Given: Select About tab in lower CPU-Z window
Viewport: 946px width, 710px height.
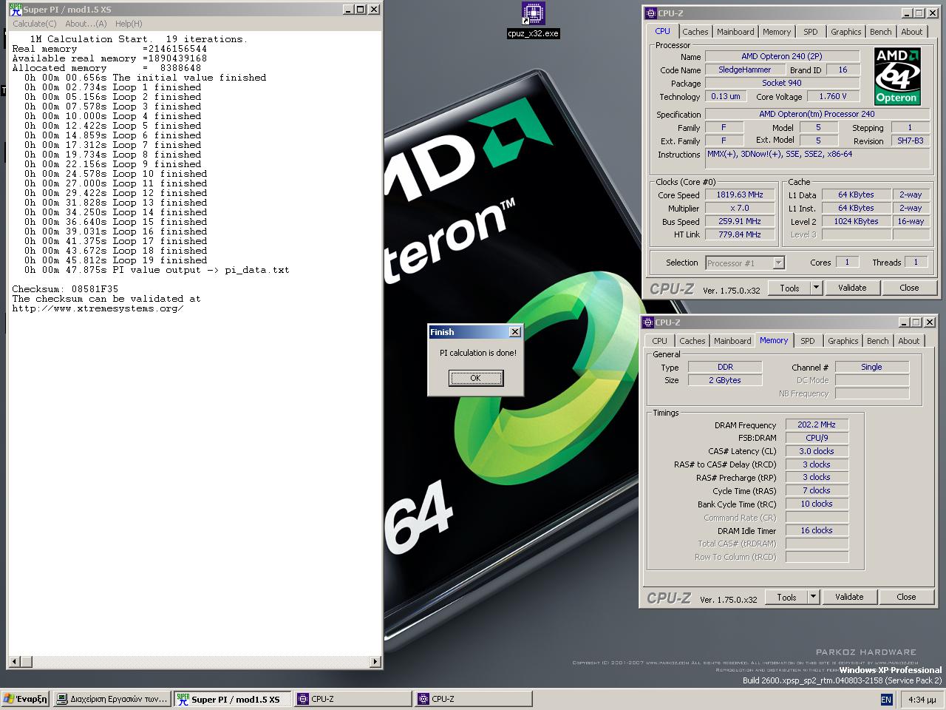Looking at the screenshot, I should point(909,341).
